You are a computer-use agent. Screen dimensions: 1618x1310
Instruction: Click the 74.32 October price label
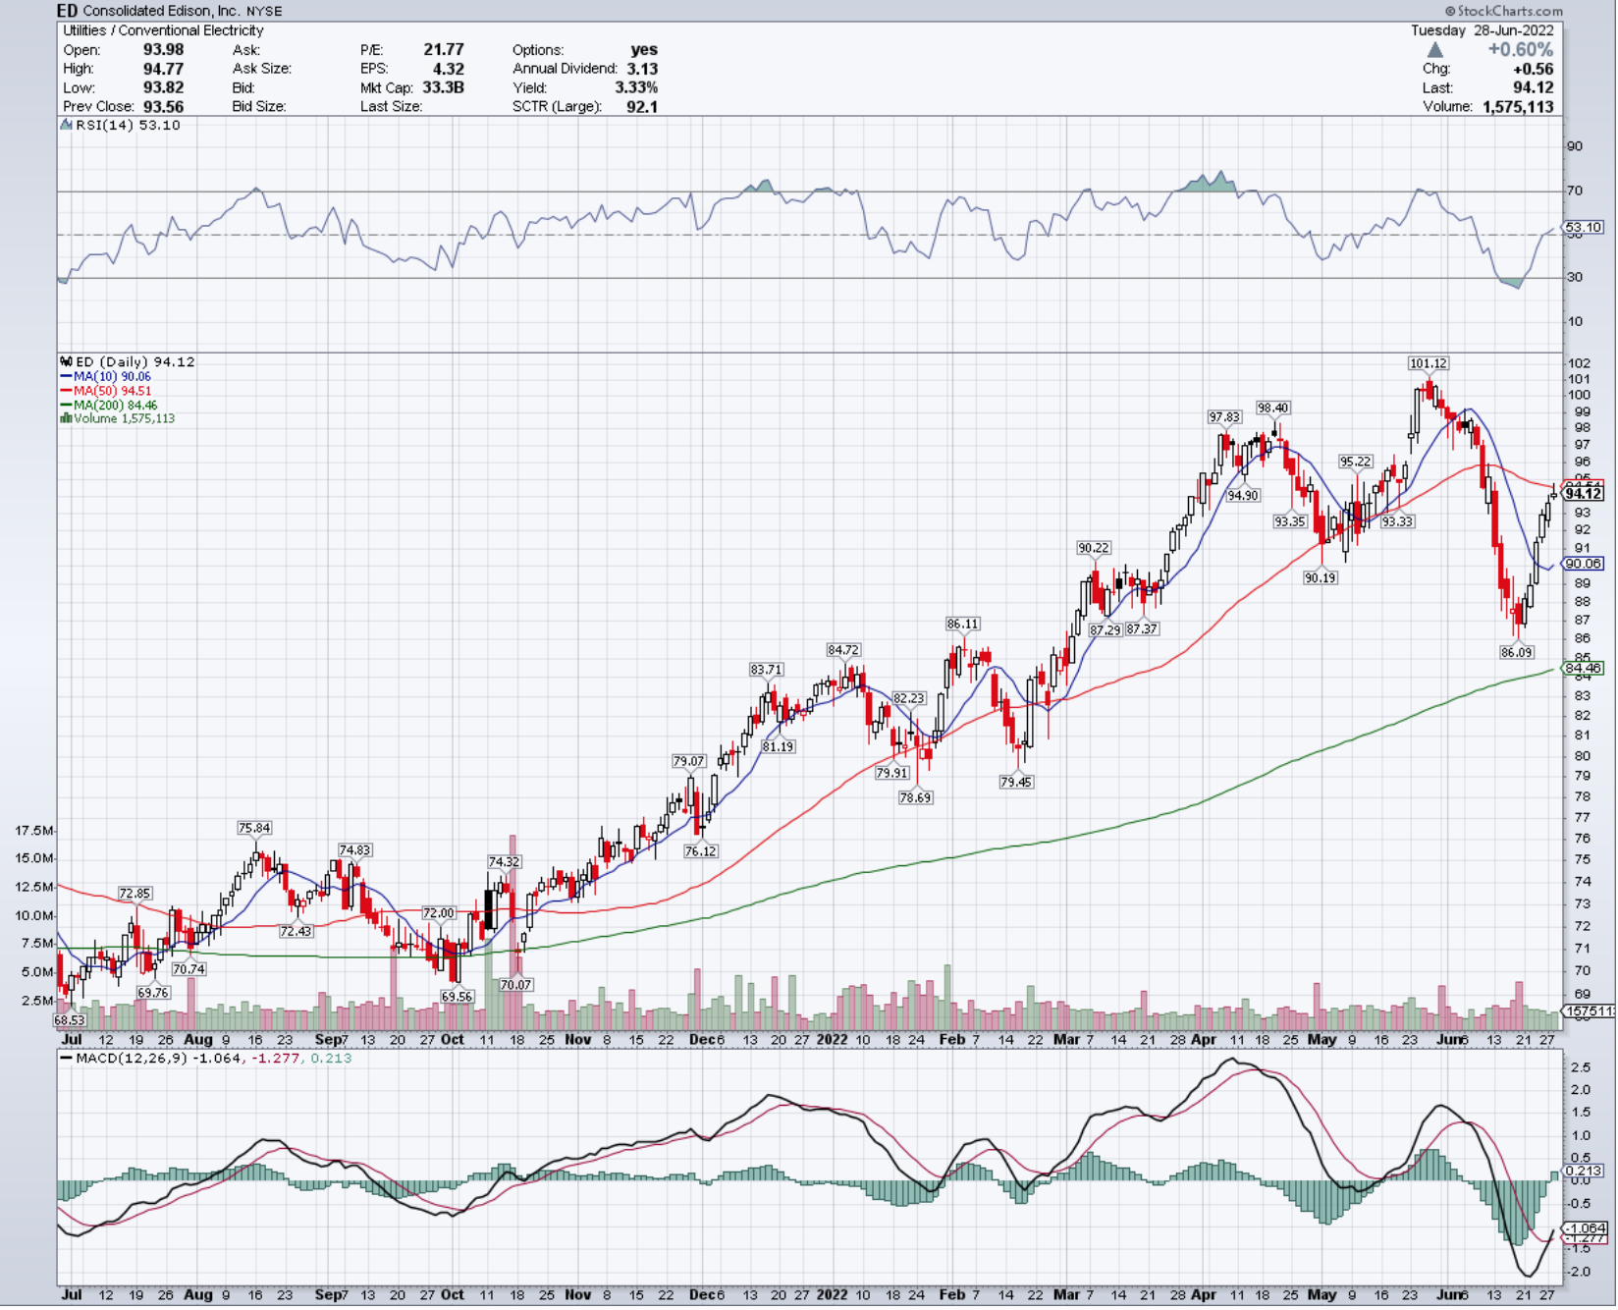point(505,863)
